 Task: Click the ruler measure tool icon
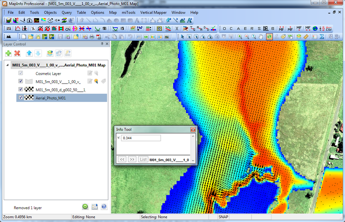[x=306, y=36]
